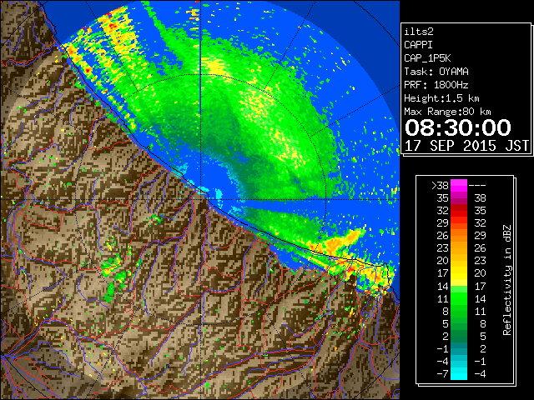Select the "17 SEP 2015 JST" date
The width and height of the screenshot is (534, 400).
point(466,146)
